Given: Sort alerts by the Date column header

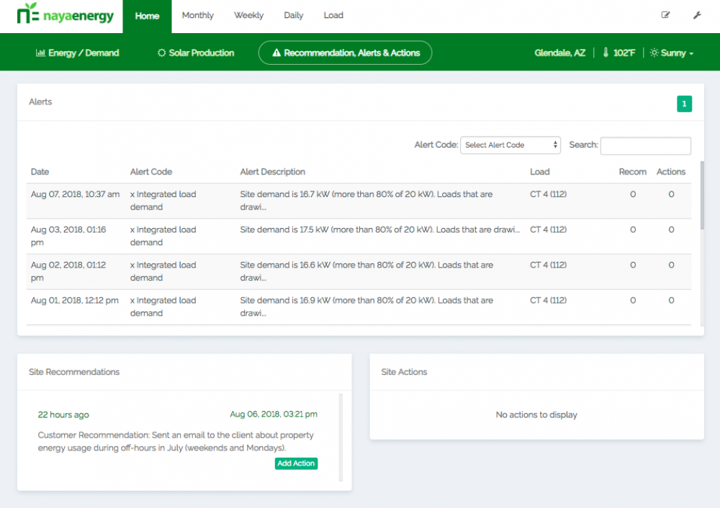Looking at the screenshot, I should coord(40,172).
